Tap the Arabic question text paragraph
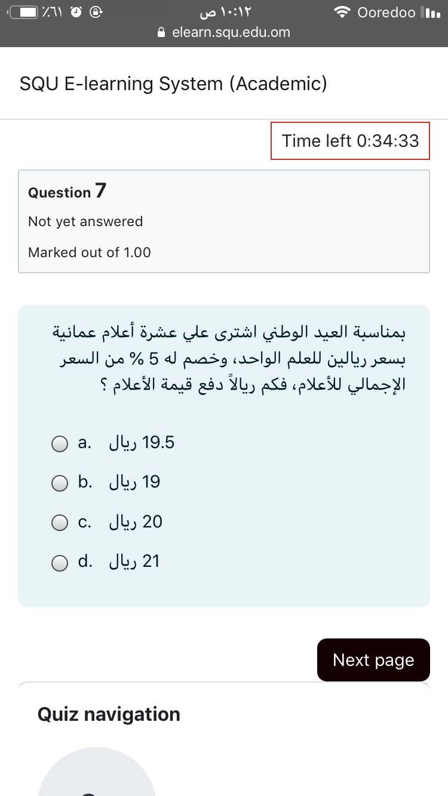Screen dimensions: 448x796 233,358
